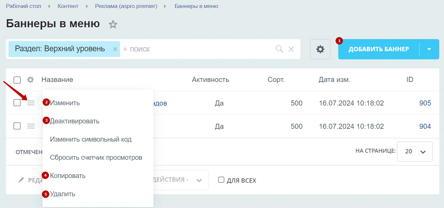Expand the arrow next to 'Добавить баннер'

(429, 49)
